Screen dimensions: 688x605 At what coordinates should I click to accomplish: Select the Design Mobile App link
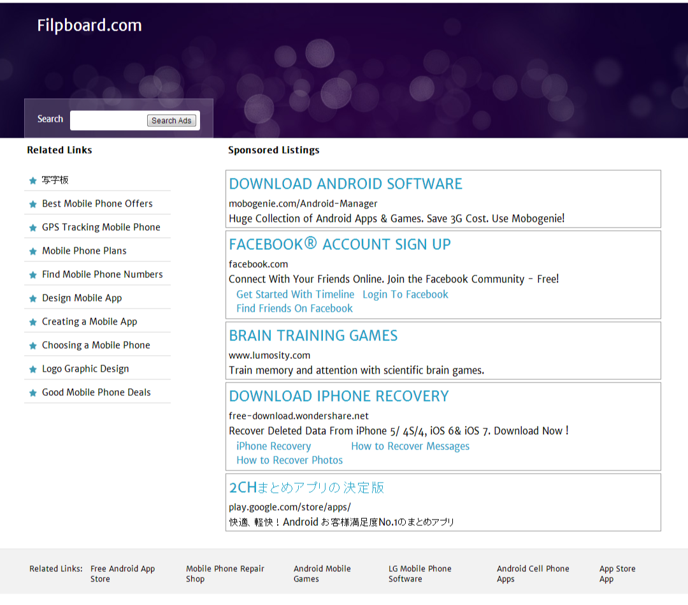pyautogui.click(x=82, y=298)
